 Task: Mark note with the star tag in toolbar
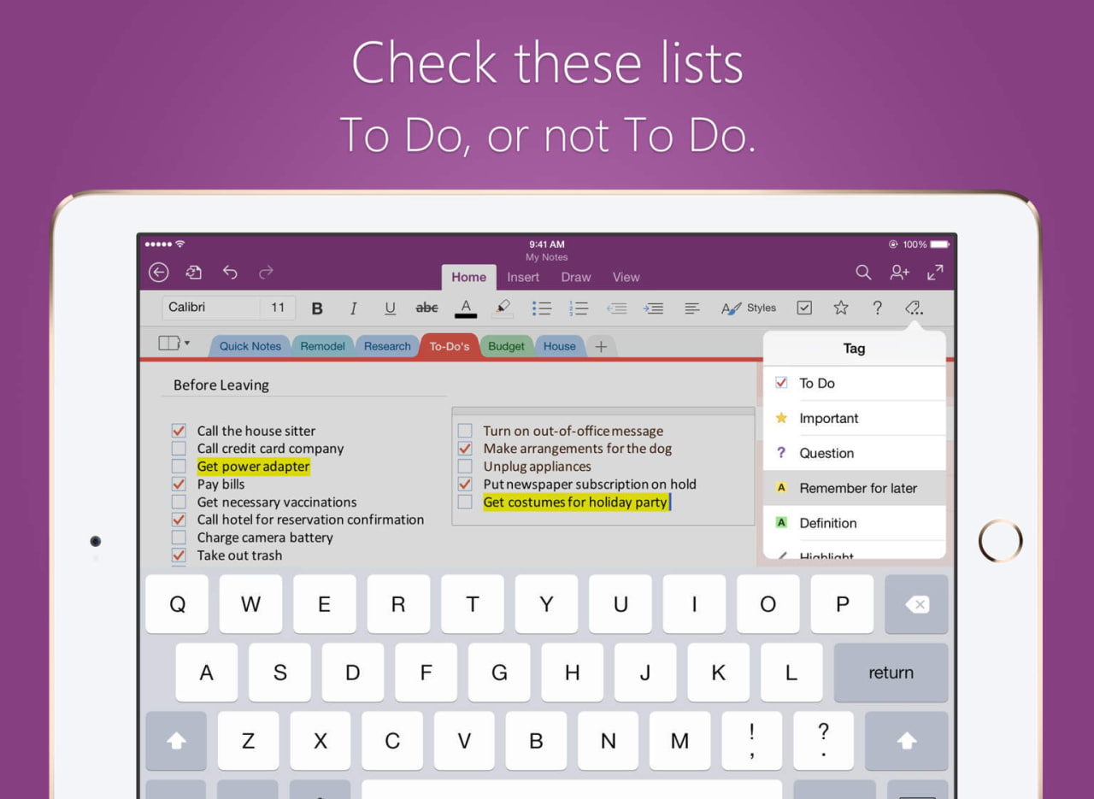(x=841, y=308)
